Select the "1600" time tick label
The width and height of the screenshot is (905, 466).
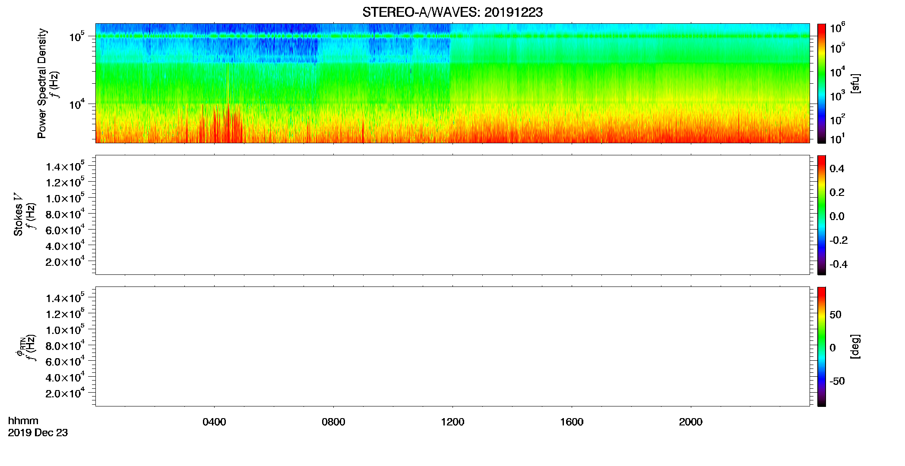click(x=572, y=422)
